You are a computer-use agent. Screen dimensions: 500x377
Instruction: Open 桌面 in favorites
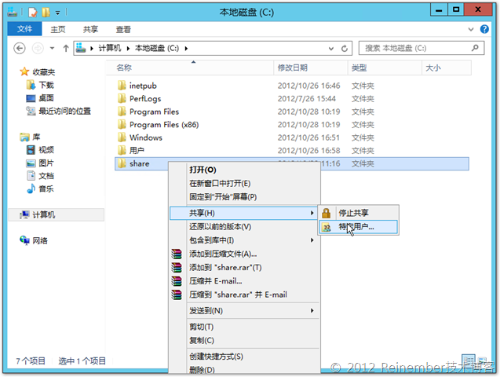coord(46,98)
